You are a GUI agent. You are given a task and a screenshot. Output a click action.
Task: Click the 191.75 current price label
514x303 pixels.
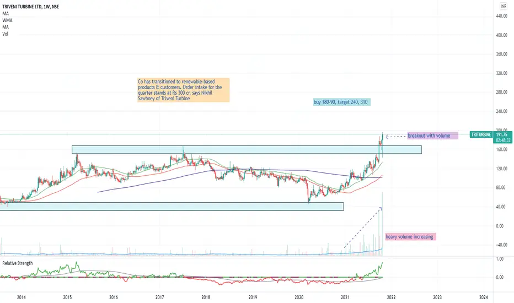[502, 134]
